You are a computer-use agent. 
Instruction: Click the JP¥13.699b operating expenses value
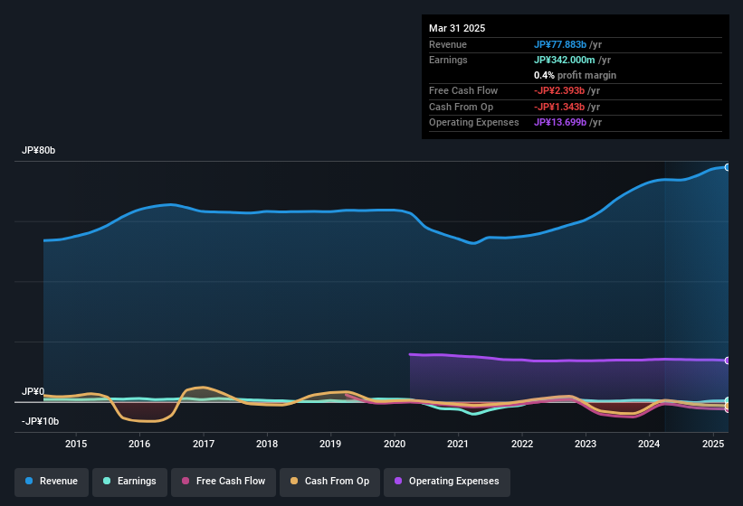[560, 123]
